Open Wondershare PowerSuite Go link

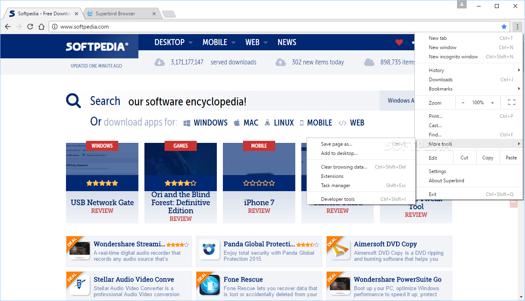pos(397,279)
